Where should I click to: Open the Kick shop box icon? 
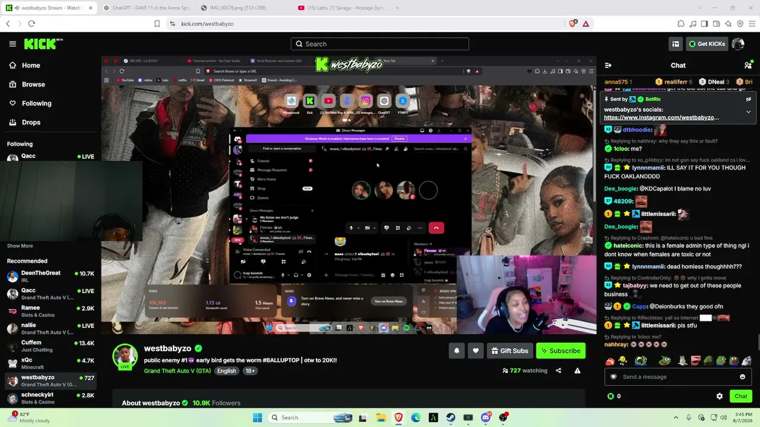tap(676, 44)
